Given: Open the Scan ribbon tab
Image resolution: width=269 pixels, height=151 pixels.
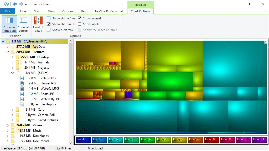Looking at the screenshot, I should 37,11.
